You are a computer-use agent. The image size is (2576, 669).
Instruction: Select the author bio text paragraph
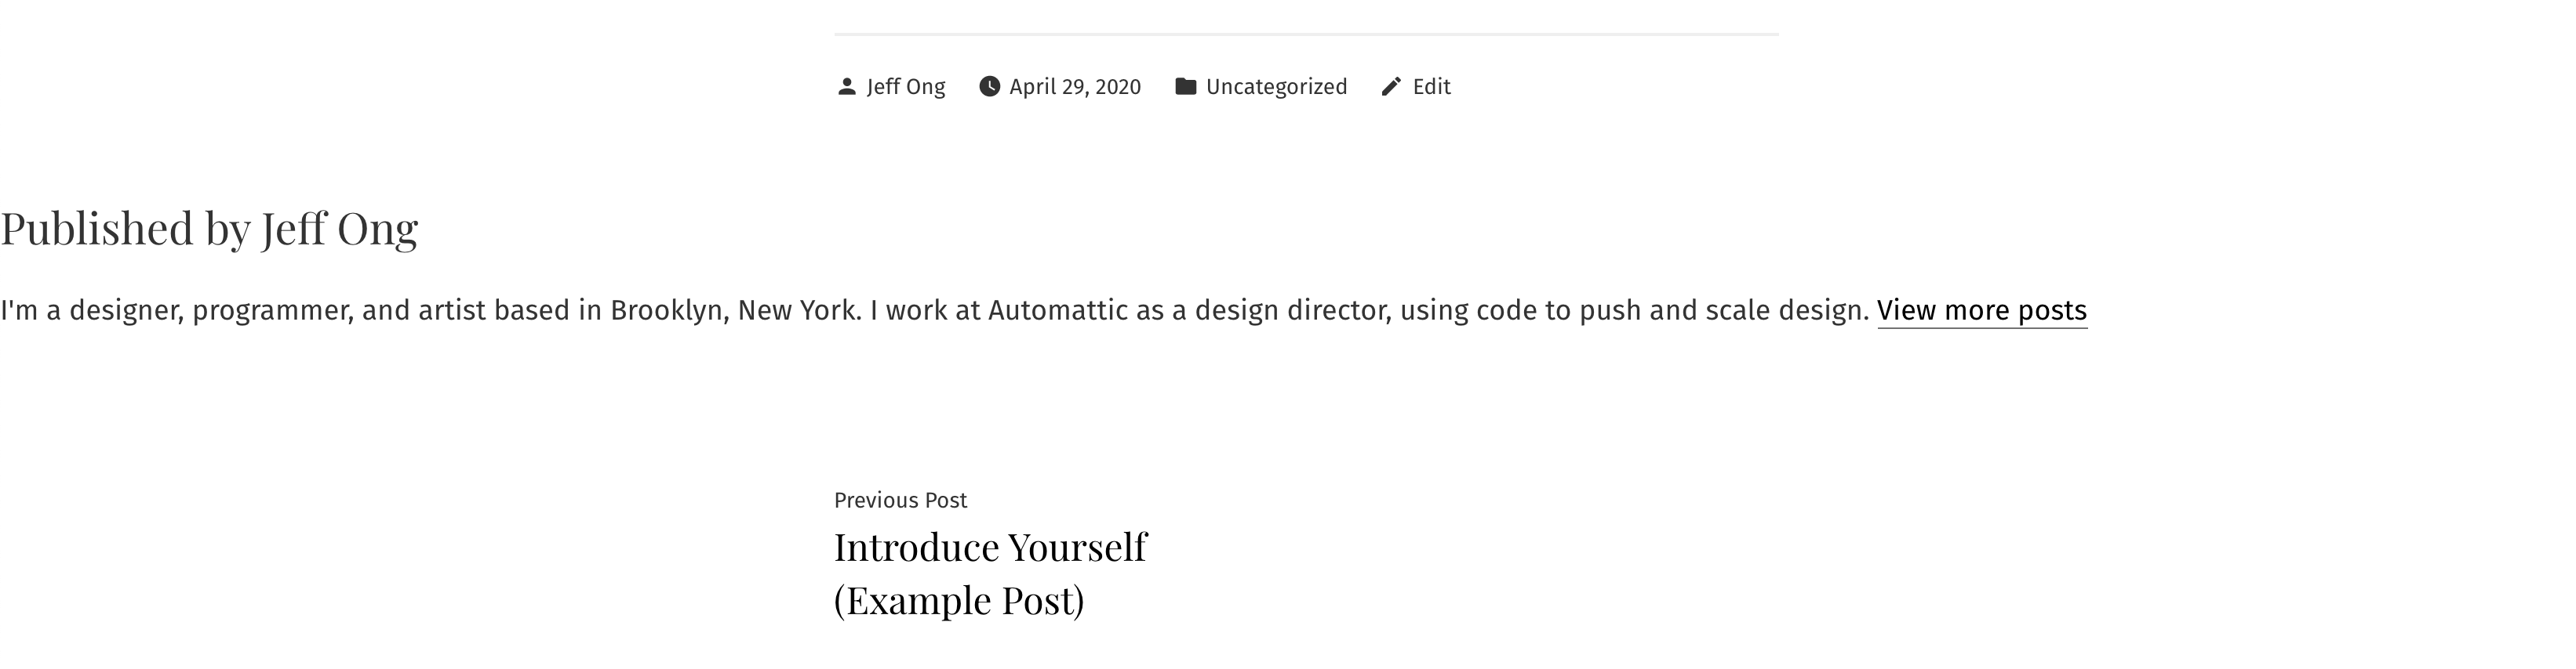click(x=900, y=310)
